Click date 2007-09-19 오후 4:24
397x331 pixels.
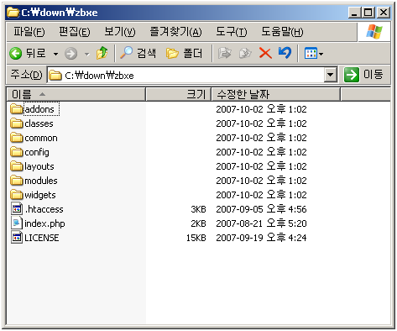(x=261, y=238)
